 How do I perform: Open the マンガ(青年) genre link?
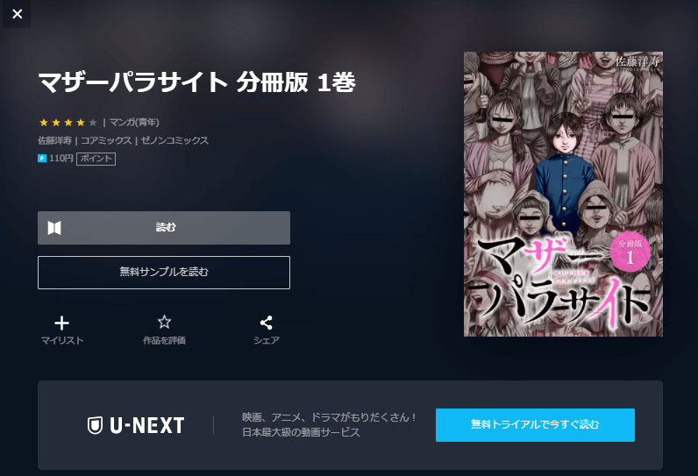click(134, 123)
